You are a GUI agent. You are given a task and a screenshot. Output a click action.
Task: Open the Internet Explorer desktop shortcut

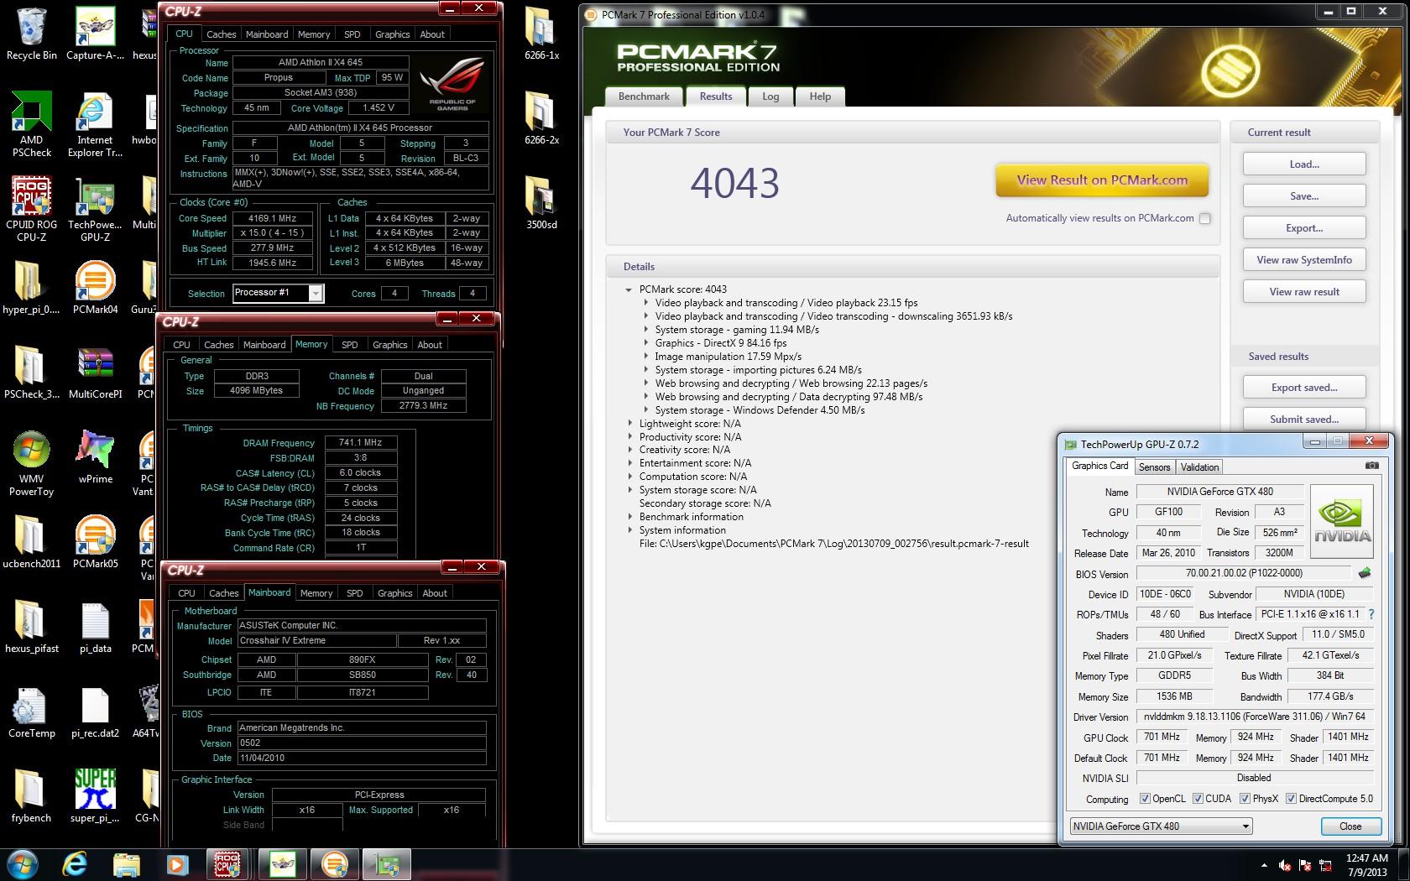click(x=95, y=124)
